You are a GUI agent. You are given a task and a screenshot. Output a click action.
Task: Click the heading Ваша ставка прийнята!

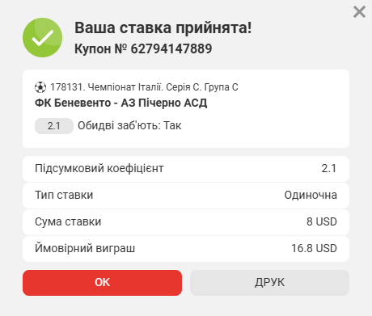[x=163, y=27]
